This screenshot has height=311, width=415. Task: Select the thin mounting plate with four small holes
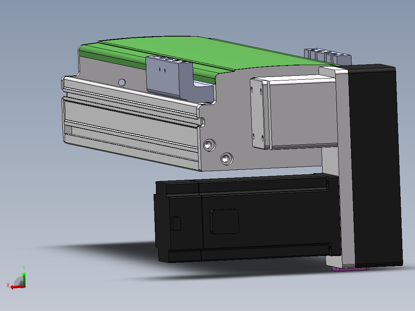click(258, 114)
